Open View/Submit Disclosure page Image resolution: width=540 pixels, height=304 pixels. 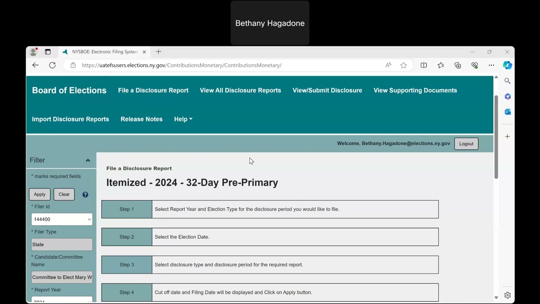coord(327,90)
